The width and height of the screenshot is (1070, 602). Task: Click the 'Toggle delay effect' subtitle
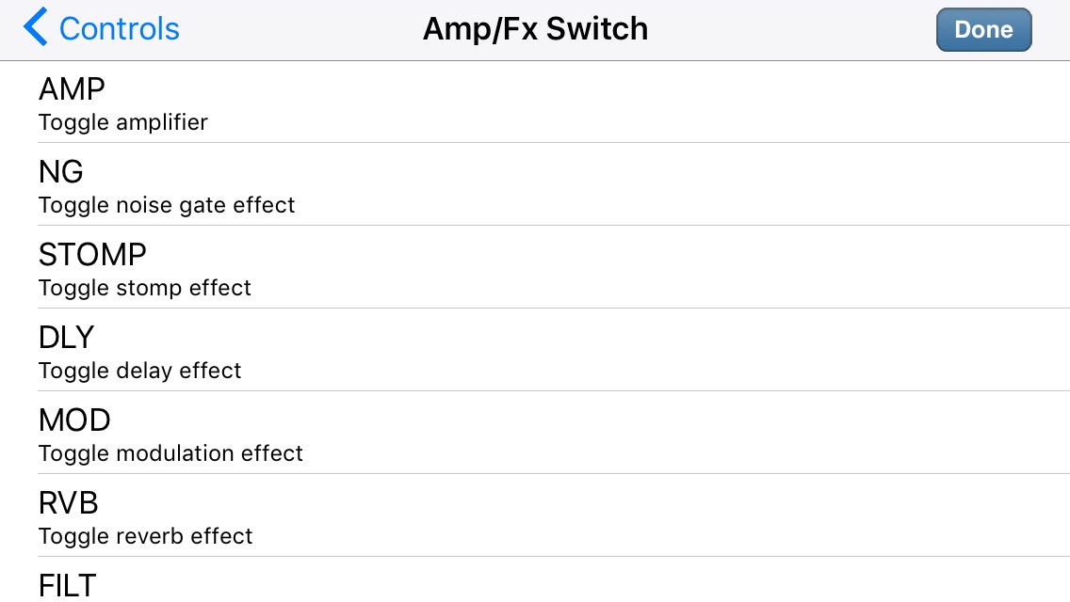click(x=140, y=371)
